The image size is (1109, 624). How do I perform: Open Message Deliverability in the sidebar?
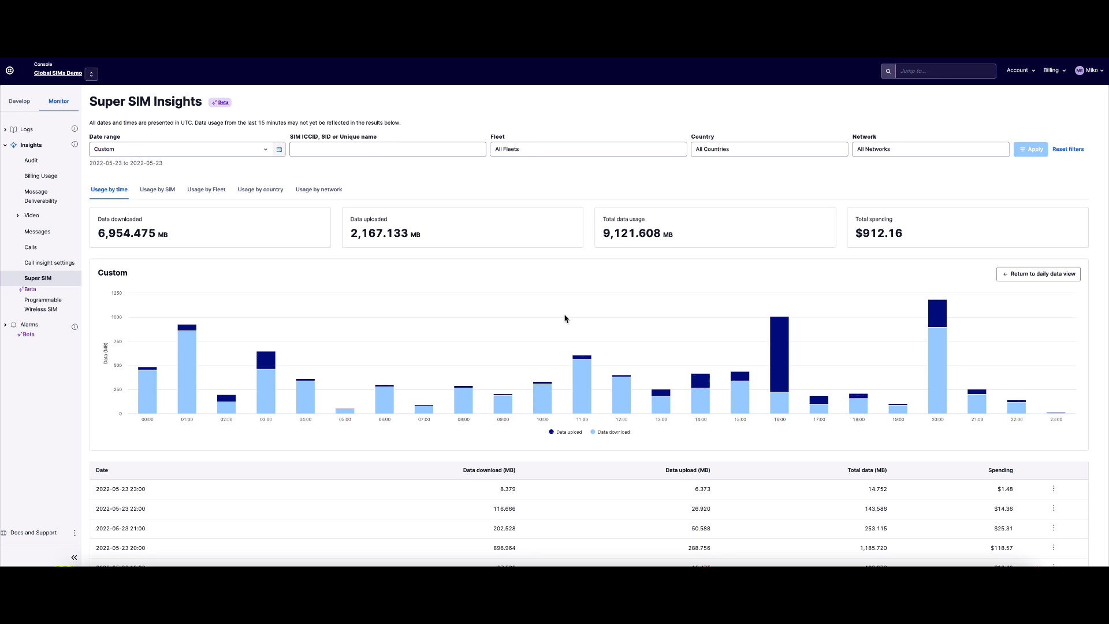click(40, 196)
